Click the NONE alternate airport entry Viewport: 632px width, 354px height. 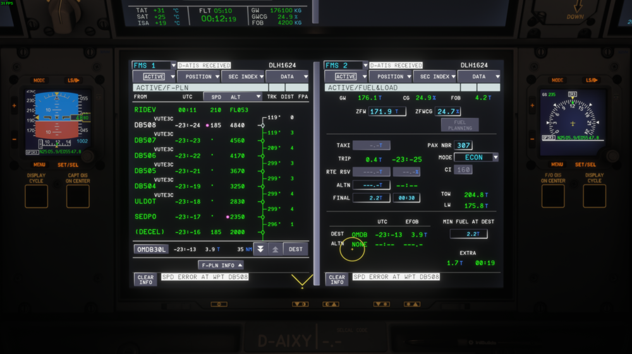click(359, 244)
